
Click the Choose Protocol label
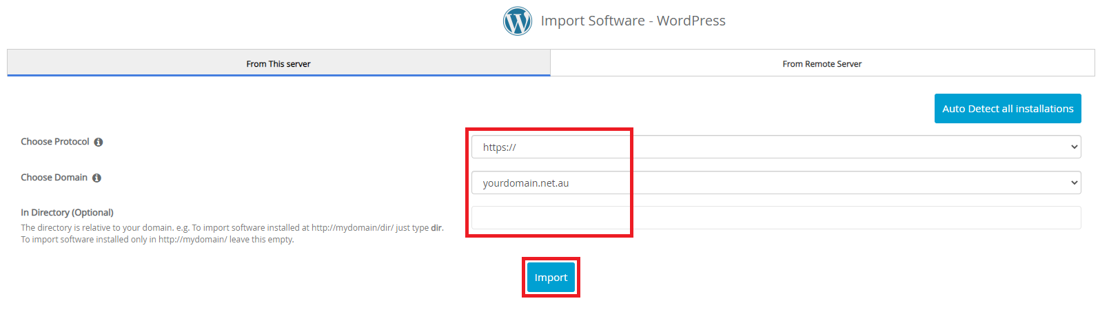pos(55,141)
